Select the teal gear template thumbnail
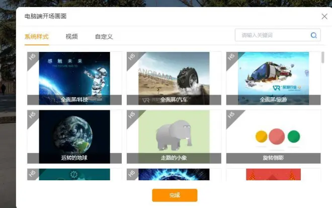Viewport: 332px width, 208px height. tap(74, 174)
